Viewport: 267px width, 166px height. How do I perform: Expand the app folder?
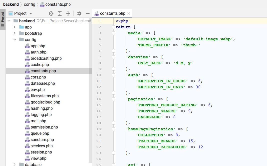tap(15, 27)
